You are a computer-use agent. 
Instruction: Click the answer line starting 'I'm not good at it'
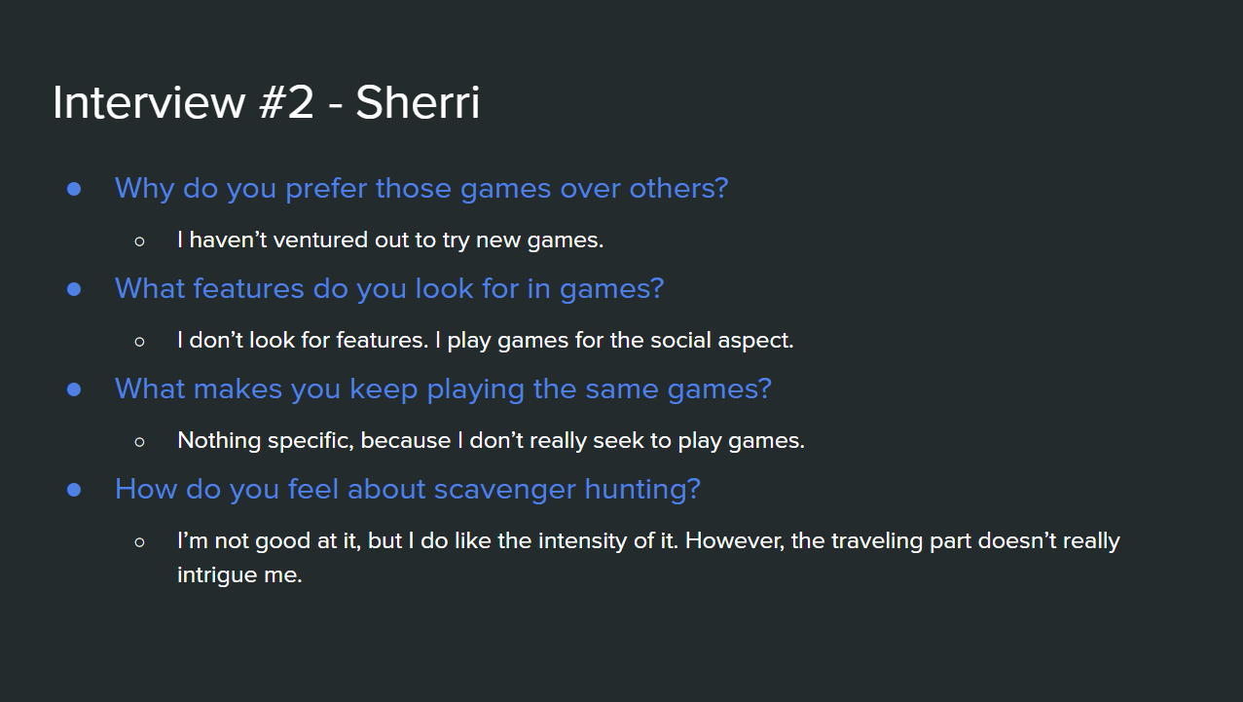pos(648,540)
